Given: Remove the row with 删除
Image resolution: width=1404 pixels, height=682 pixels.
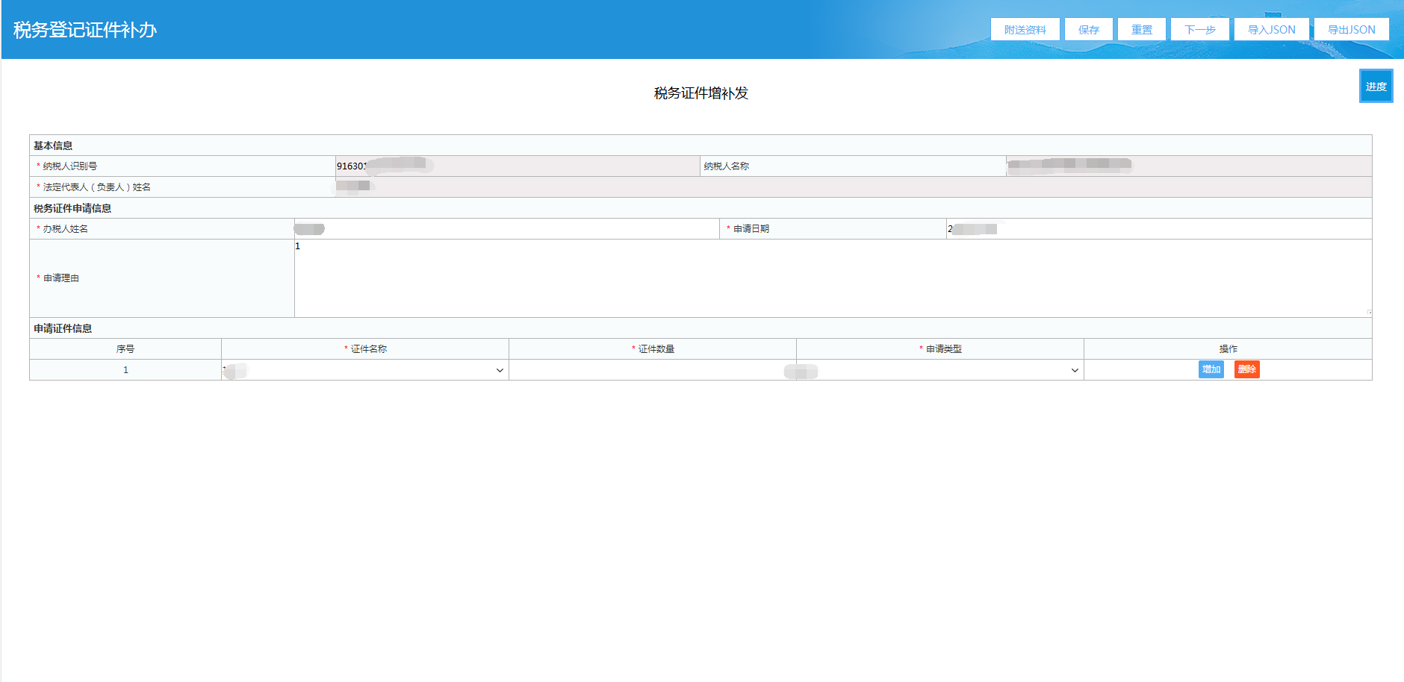Looking at the screenshot, I should click(1246, 369).
